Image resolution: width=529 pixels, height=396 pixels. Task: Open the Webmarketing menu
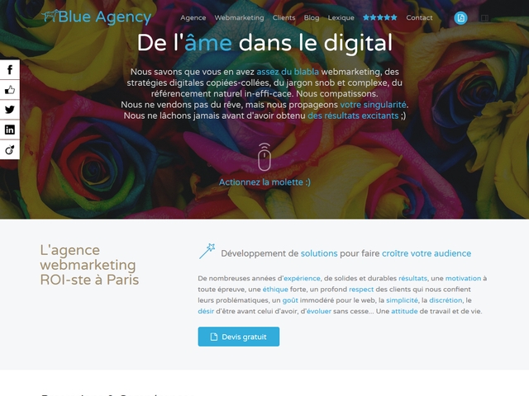coord(239,18)
